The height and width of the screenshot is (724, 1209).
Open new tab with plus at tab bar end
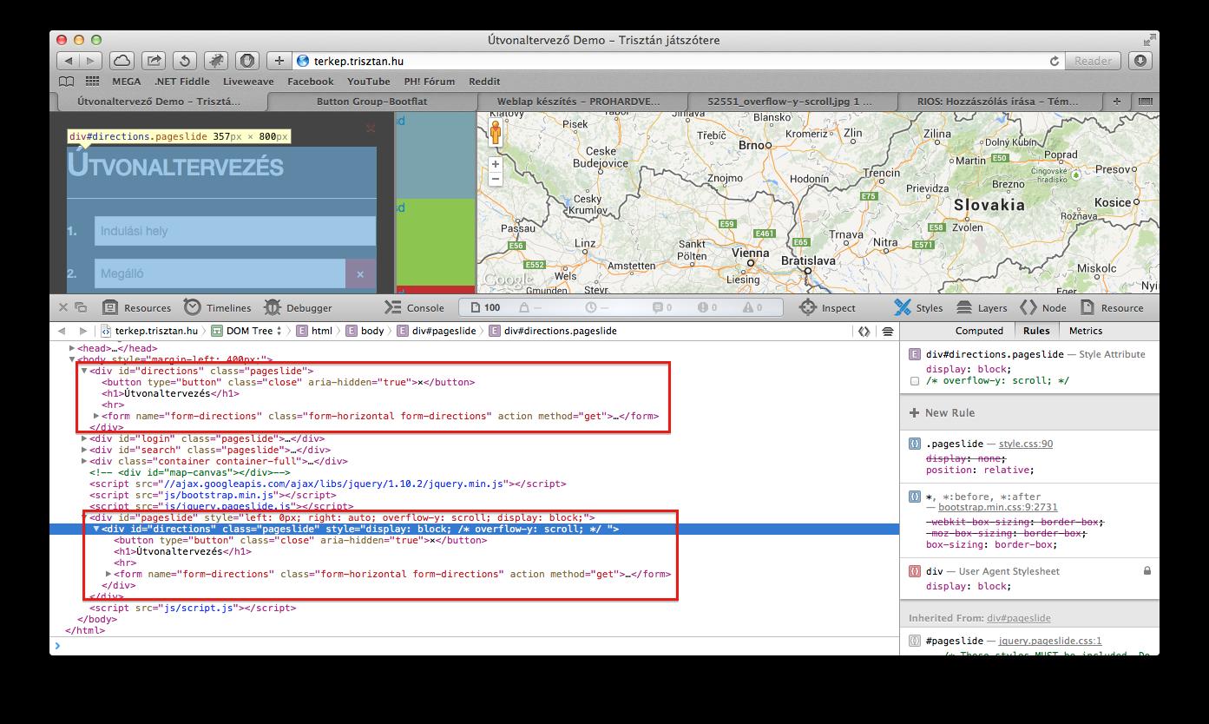[1117, 102]
